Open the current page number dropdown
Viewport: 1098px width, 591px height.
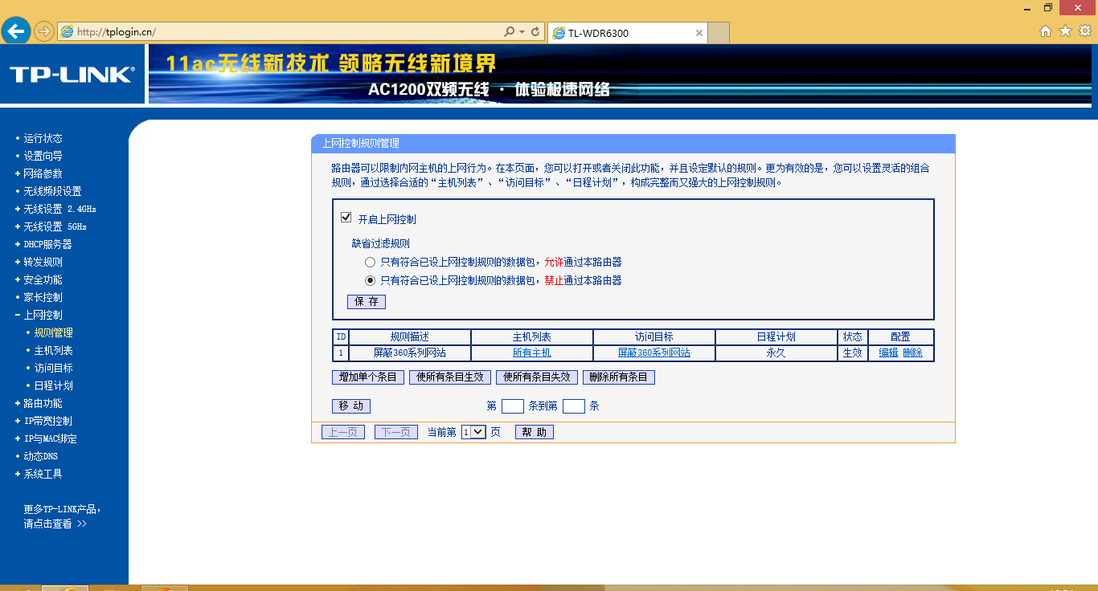(473, 432)
